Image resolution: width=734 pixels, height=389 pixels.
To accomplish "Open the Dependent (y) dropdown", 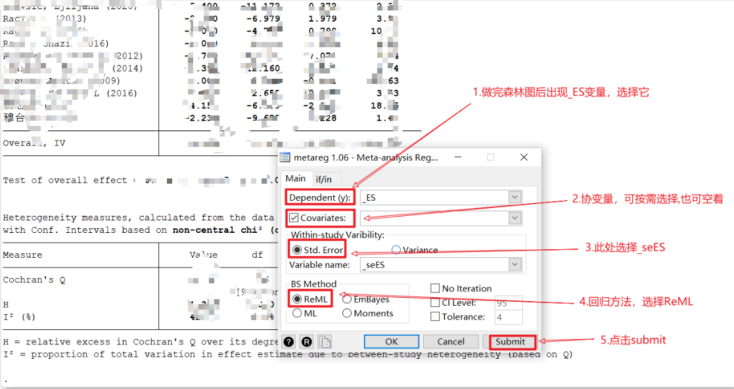I will click(515, 197).
